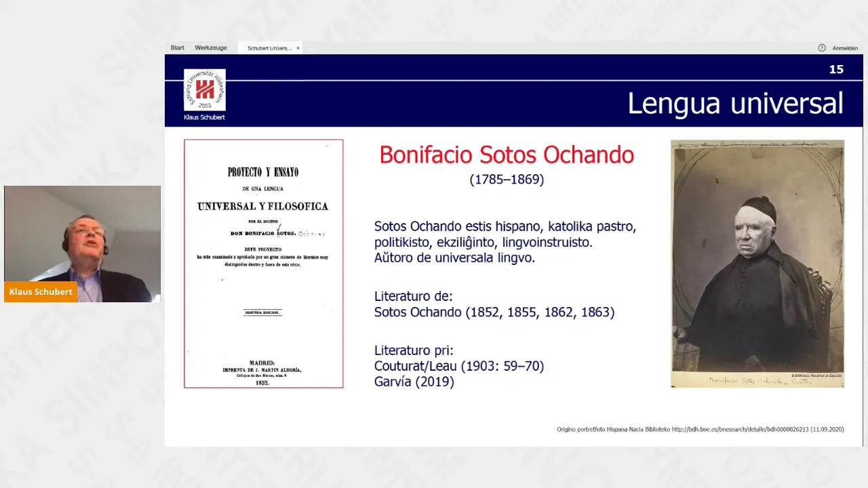Close the Schubert Univers... document tab
The width and height of the screenshot is (868, 488).
tap(298, 48)
